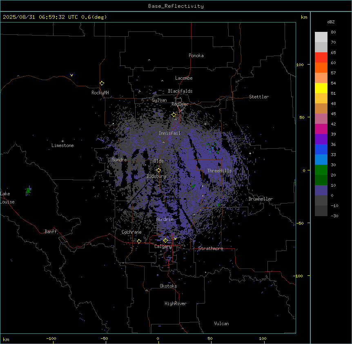The image size is (352, 344).
Task: Select the HighRiver label
Action: [176, 304]
